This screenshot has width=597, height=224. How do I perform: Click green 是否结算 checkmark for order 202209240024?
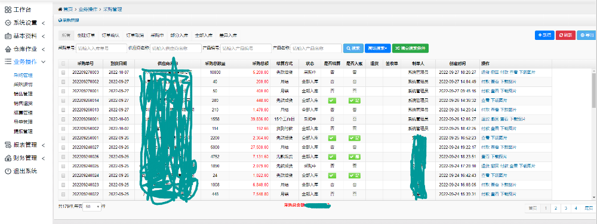332,175
